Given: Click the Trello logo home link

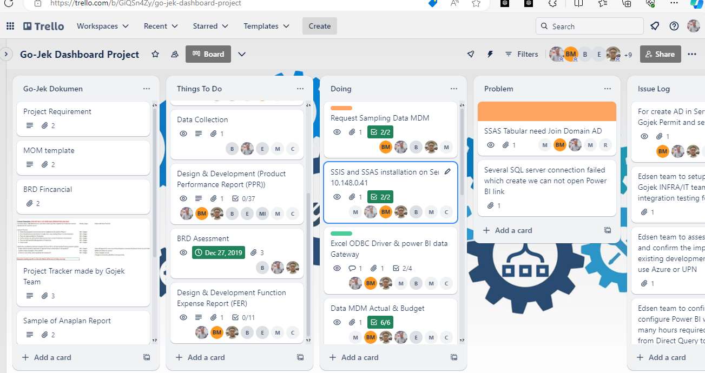Looking at the screenshot, I should point(44,26).
